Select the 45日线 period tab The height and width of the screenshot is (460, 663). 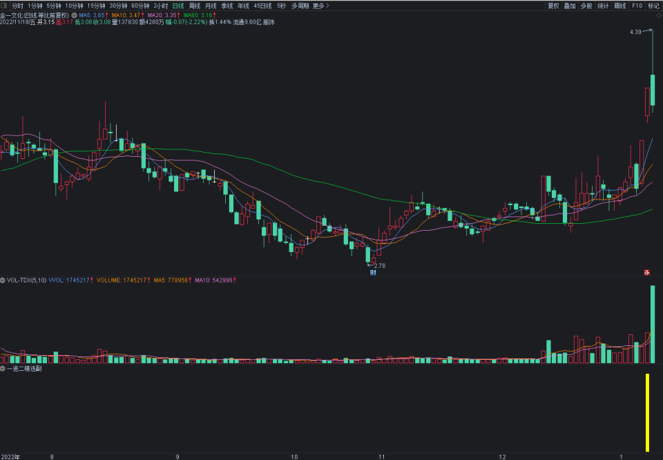click(262, 6)
